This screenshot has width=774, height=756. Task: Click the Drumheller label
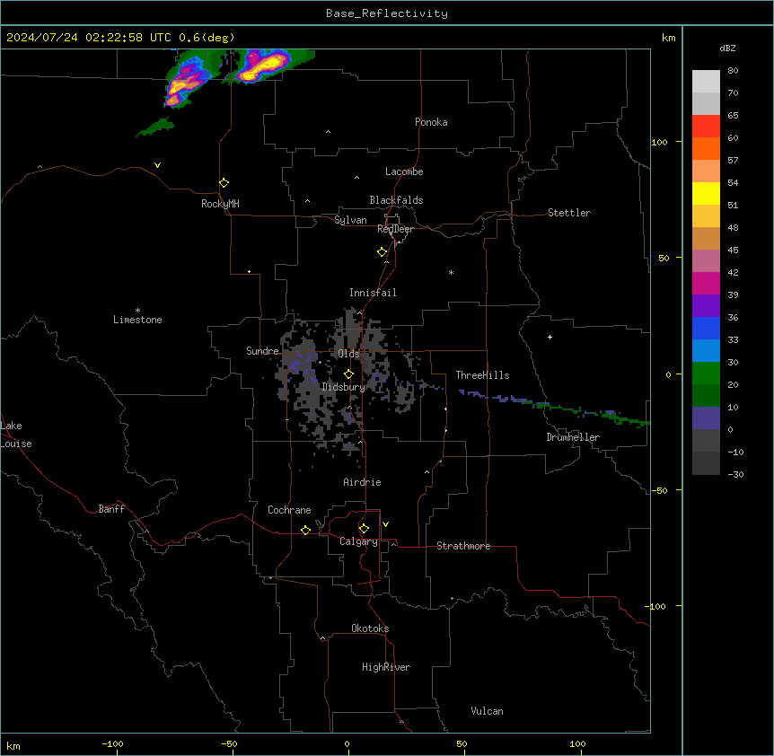(573, 437)
